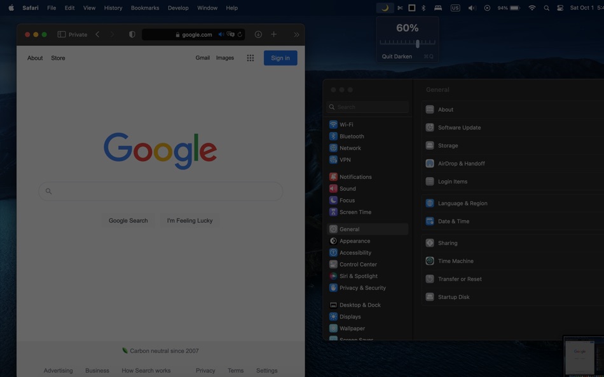
Task: Open the Bookmarks menu
Action: click(145, 8)
